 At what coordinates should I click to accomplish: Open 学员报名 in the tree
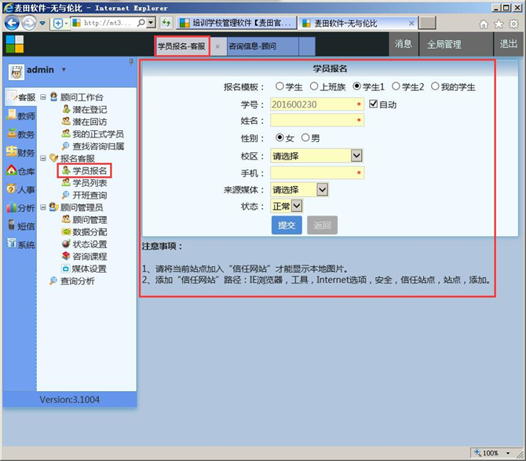pyautogui.click(x=85, y=170)
